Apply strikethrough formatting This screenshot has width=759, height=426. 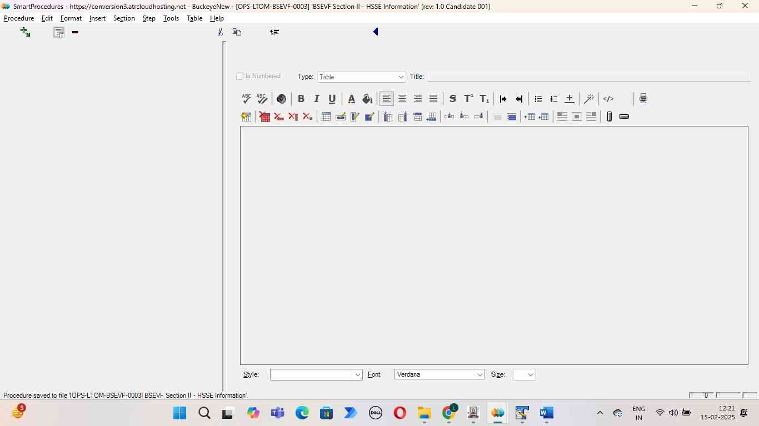452,99
